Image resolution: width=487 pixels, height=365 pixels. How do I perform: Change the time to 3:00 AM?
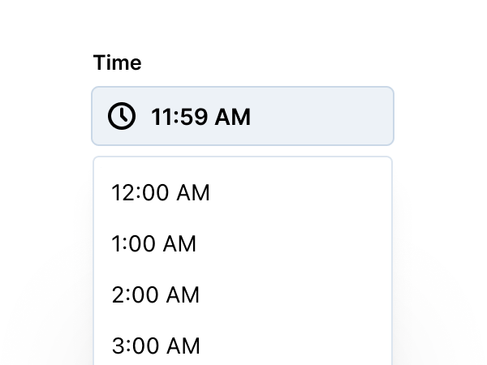pos(156,346)
